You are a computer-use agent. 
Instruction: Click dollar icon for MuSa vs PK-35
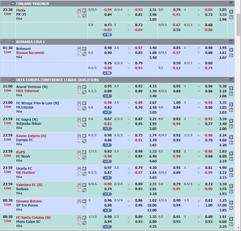231,12
